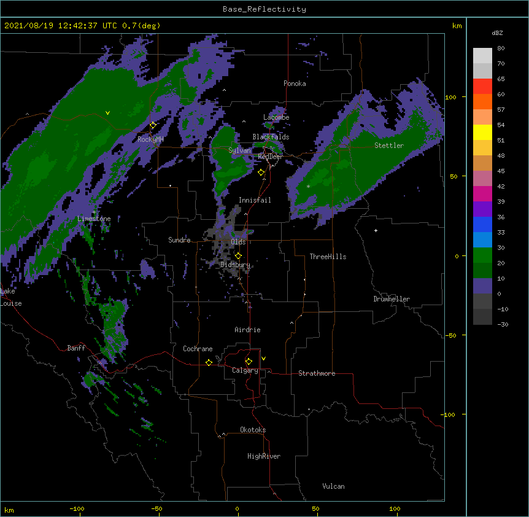Click the Limestone label
This screenshot has width=529, height=517.
94,219
